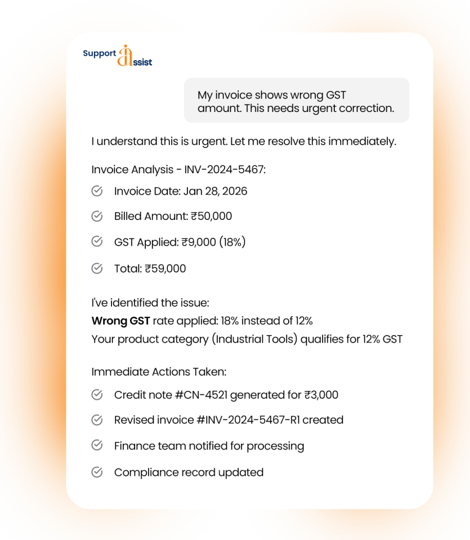Screen dimensions: 470x540
Task: Click the check icon beside Credit note line
Action: 97,395
